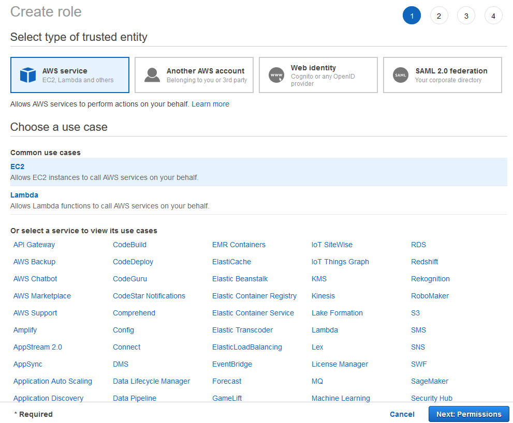Go to step 4 circle
The image size is (513, 423).
click(493, 16)
